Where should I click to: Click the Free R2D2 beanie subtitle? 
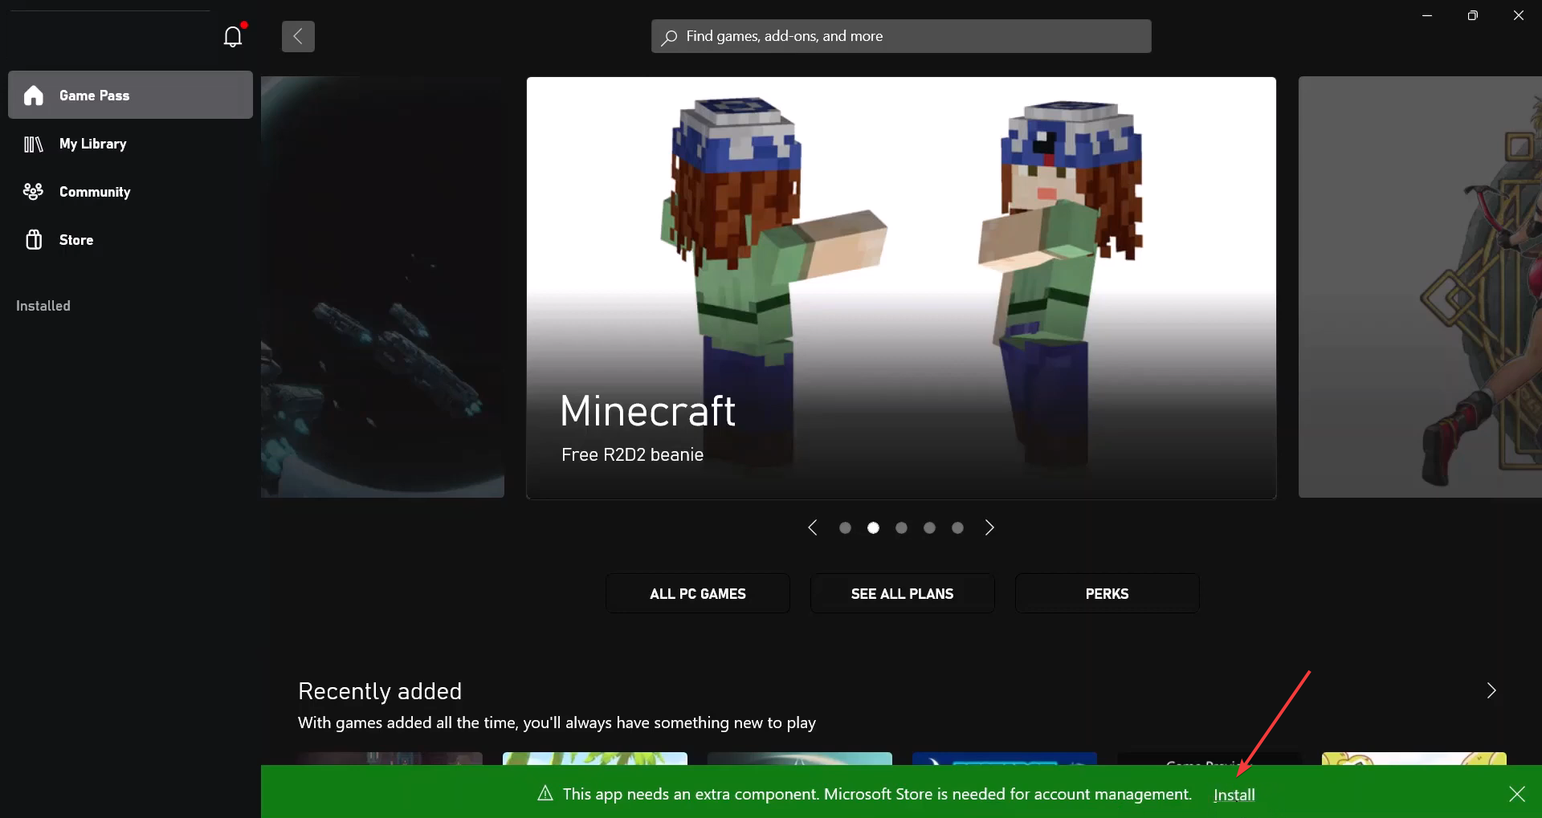632,454
